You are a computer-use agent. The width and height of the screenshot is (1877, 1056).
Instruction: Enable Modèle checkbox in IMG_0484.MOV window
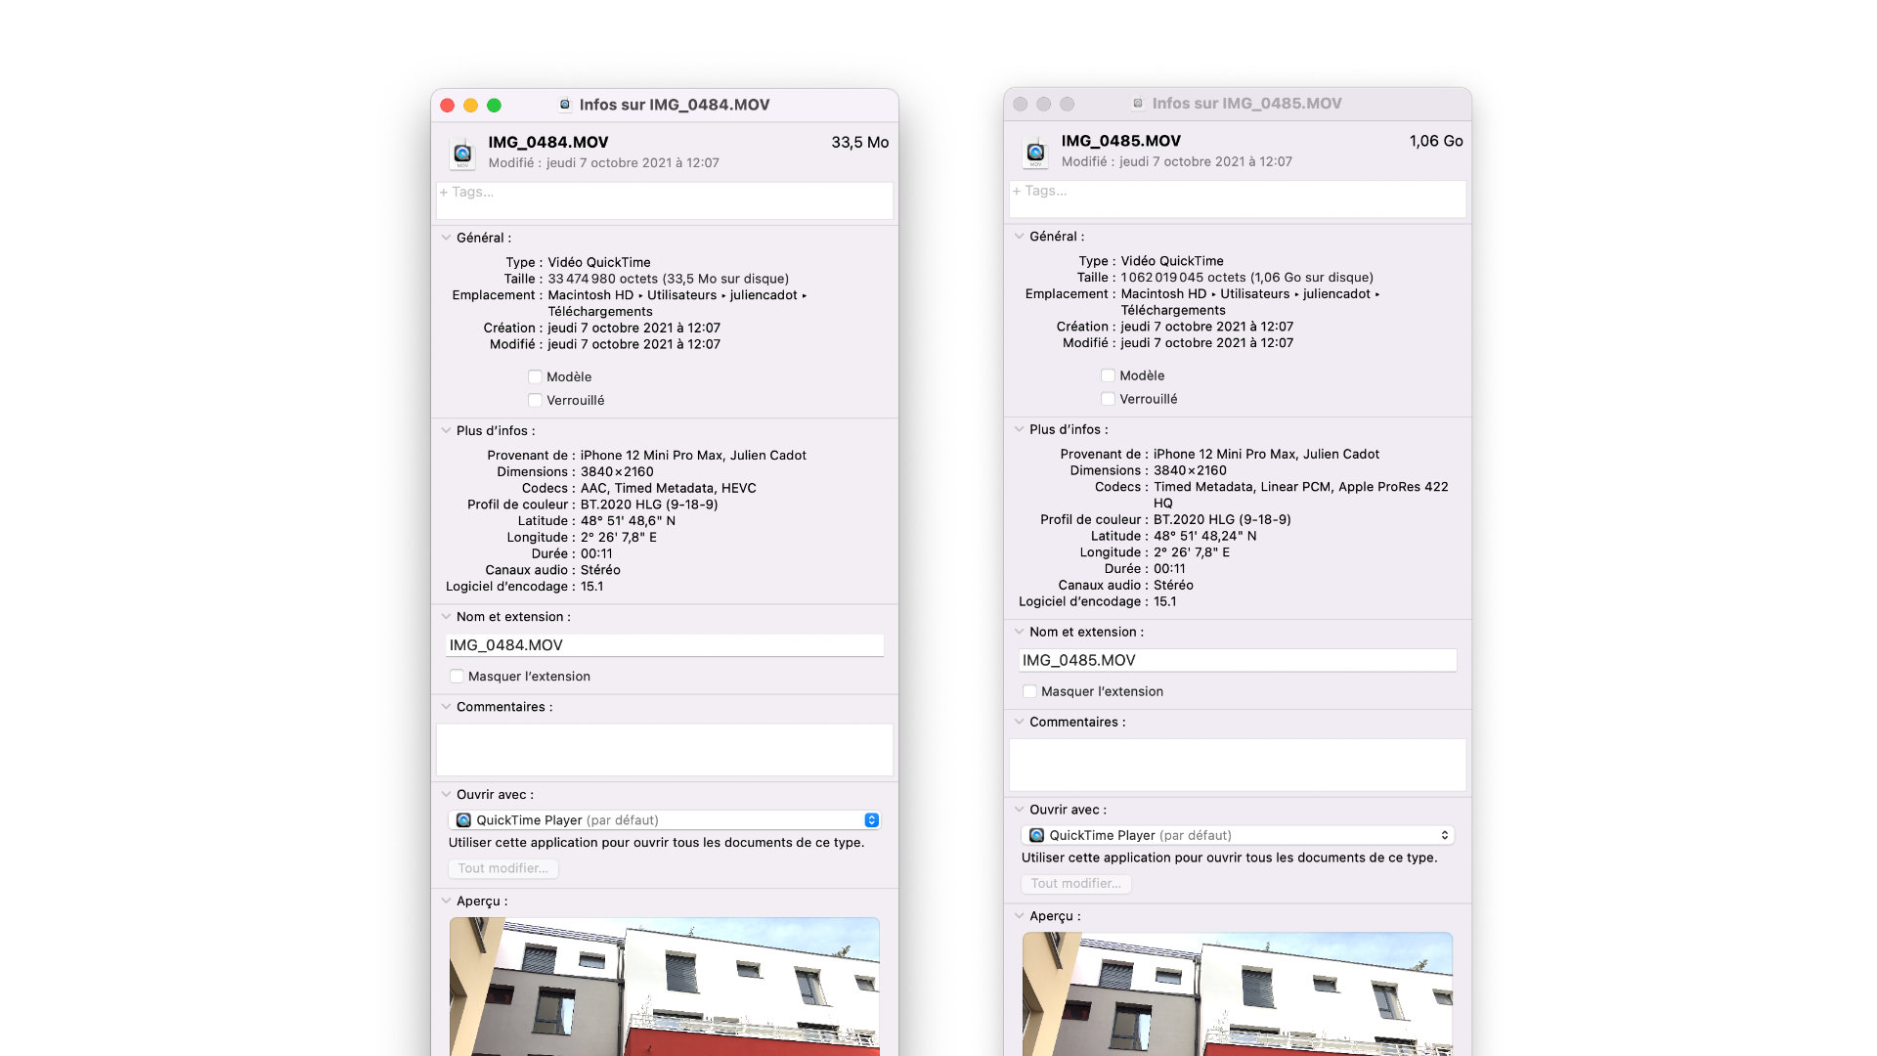(x=535, y=377)
